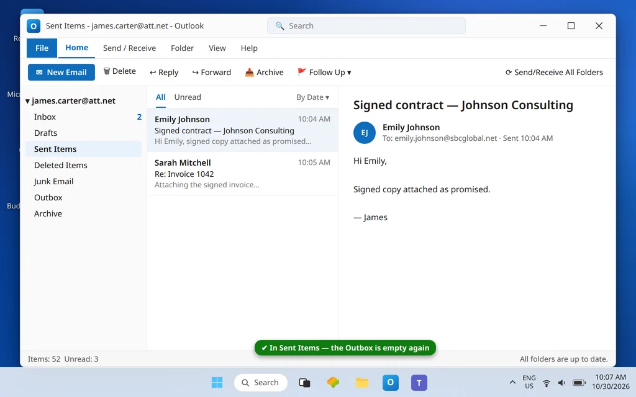
Task: Open the Drafts folder
Action: pos(84,133)
